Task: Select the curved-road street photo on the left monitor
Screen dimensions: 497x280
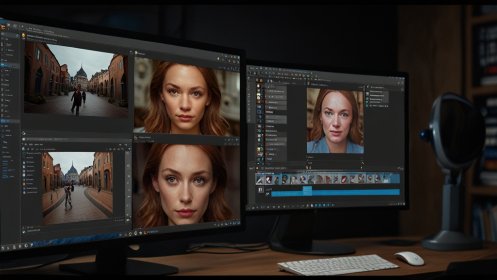Action: pos(77,188)
